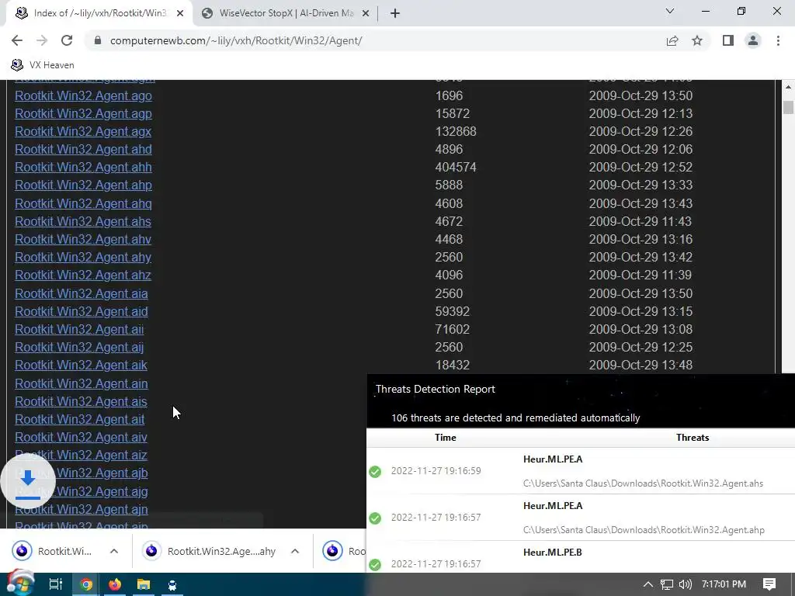The image size is (795, 596).
Task: Share this page icon in address bar
Action: [672, 40]
